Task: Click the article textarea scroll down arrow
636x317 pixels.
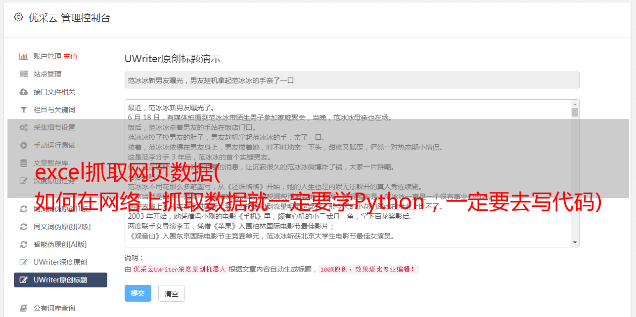Action: (575, 242)
